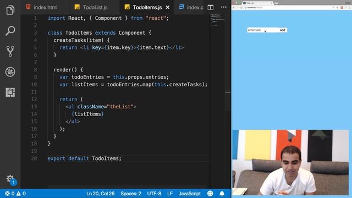Open the Explorer files view
Image resolution: width=352 pixels, height=198 pixels.
10,10
